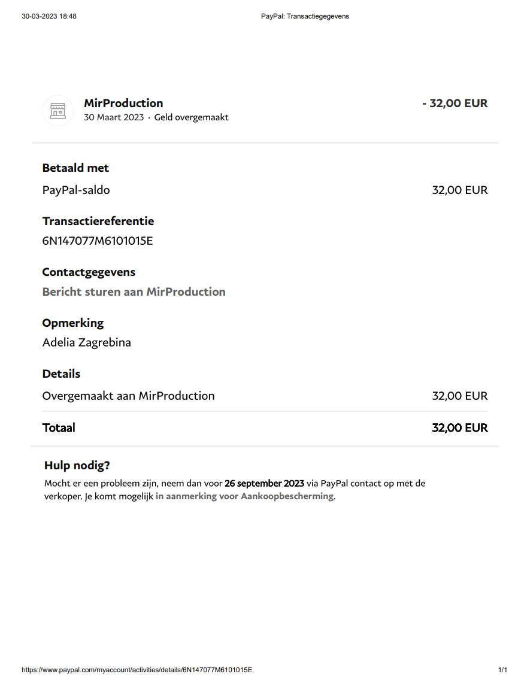
Task: Click the bold total amount 32,00 EUR
Action: (459, 427)
